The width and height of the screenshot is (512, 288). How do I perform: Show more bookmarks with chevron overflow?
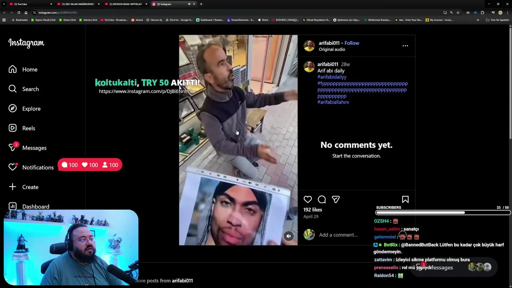[x=478, y=20]
